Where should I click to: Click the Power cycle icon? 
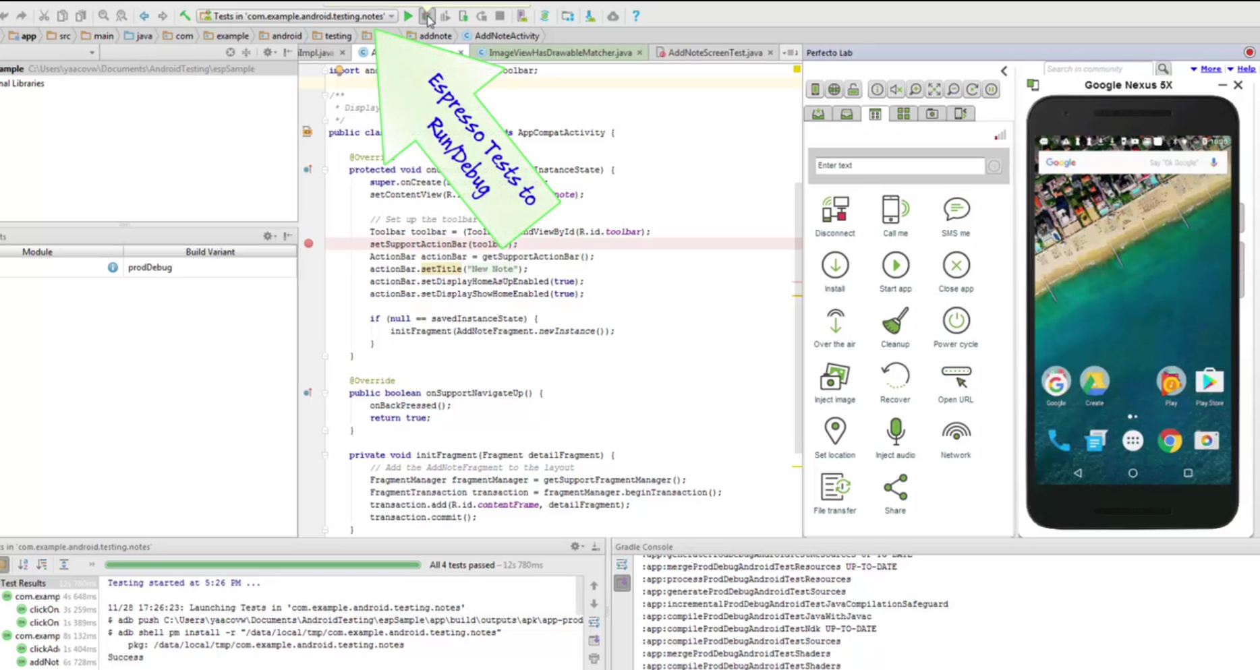click(955, 322)
